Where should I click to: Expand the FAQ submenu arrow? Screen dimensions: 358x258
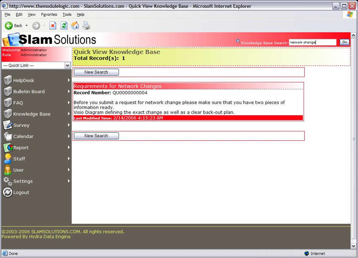pyautogui.click(x=68, y=102)
